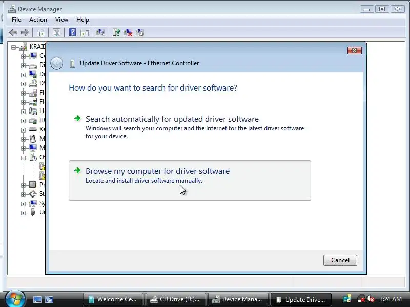
Task: Expand the Processors tree node
Action: [x=23, y=185]
